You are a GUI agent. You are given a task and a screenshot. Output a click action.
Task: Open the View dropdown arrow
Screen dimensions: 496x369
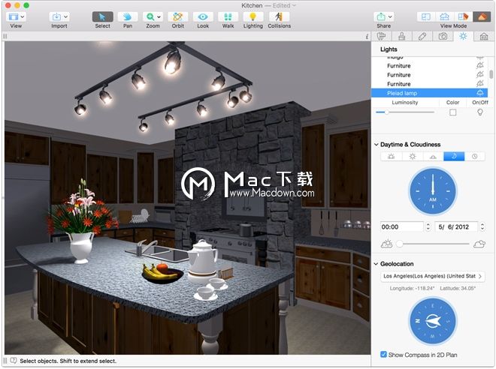(23, 16)
